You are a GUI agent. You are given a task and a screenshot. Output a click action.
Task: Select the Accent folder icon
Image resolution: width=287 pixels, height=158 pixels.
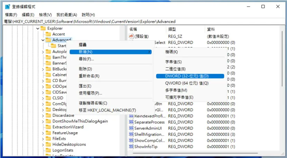(48, 34)
